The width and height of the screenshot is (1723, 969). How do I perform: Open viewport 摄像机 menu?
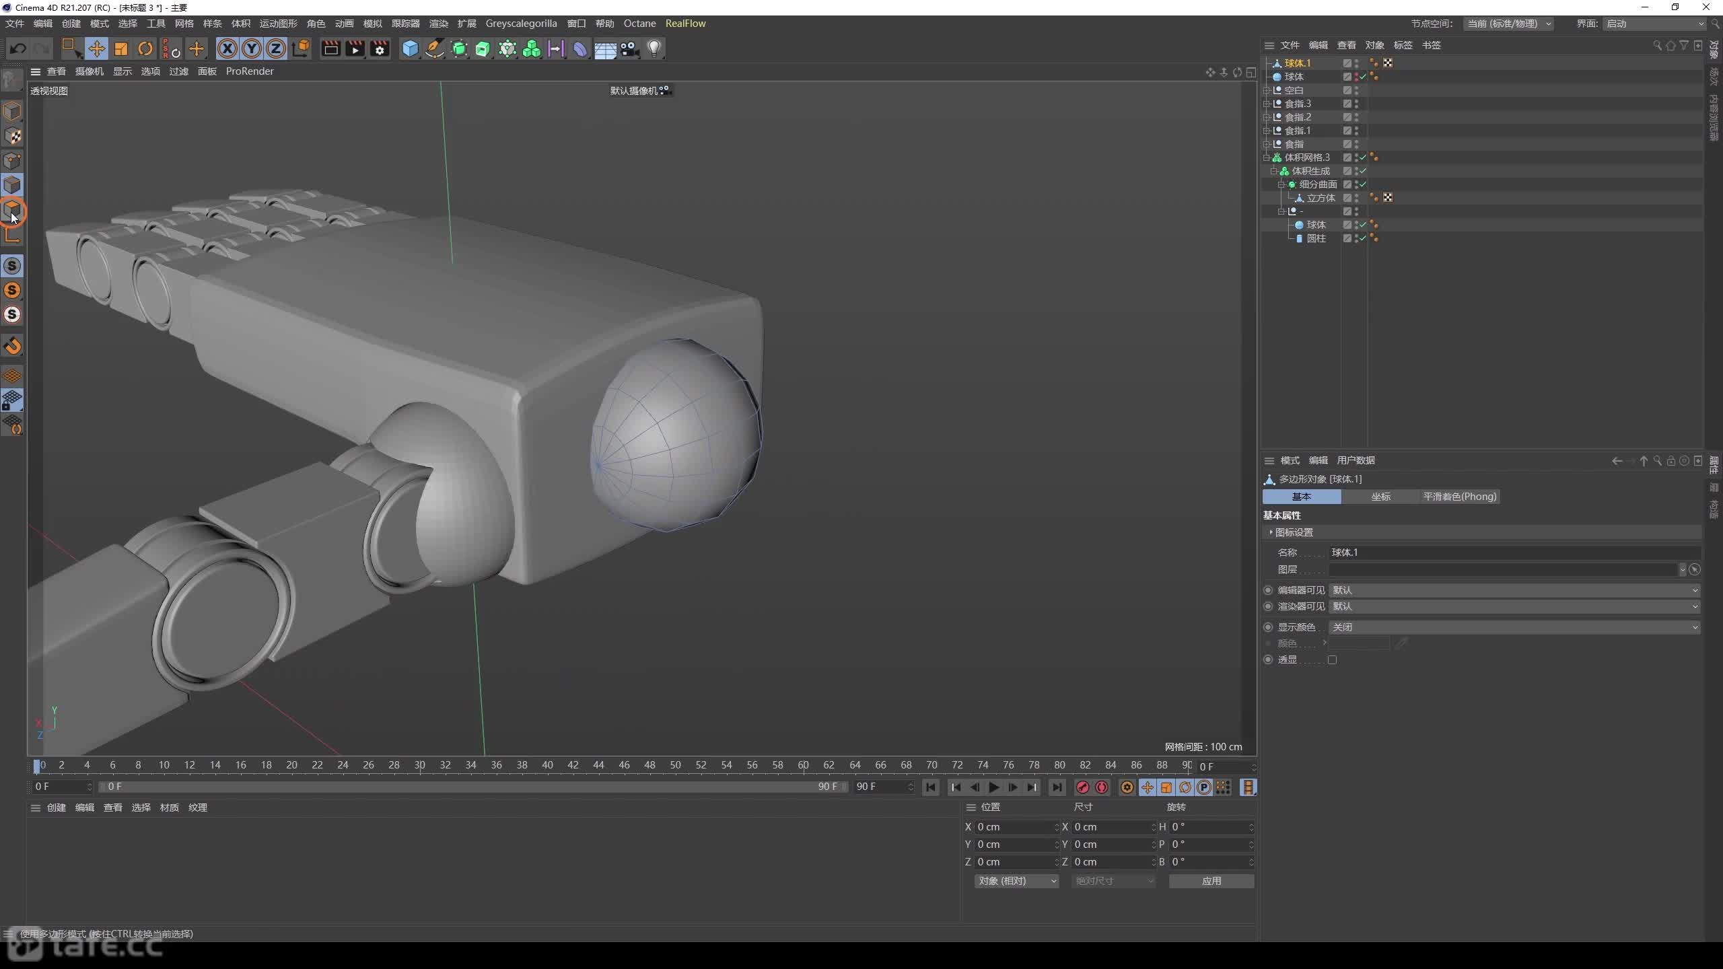pyautogui.click(x=90, y=71)
